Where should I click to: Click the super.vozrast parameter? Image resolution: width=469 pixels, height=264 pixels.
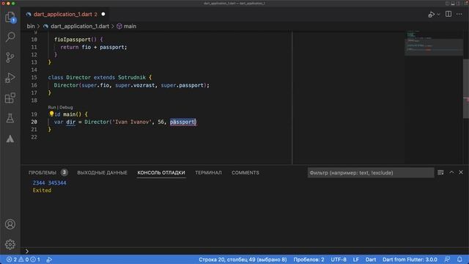click(x=135, y=85)
